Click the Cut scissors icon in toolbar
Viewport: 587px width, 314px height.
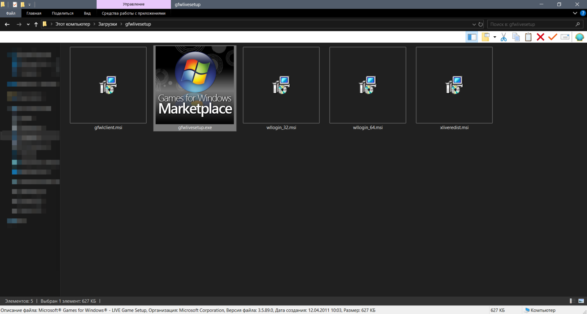pos(504,37)
